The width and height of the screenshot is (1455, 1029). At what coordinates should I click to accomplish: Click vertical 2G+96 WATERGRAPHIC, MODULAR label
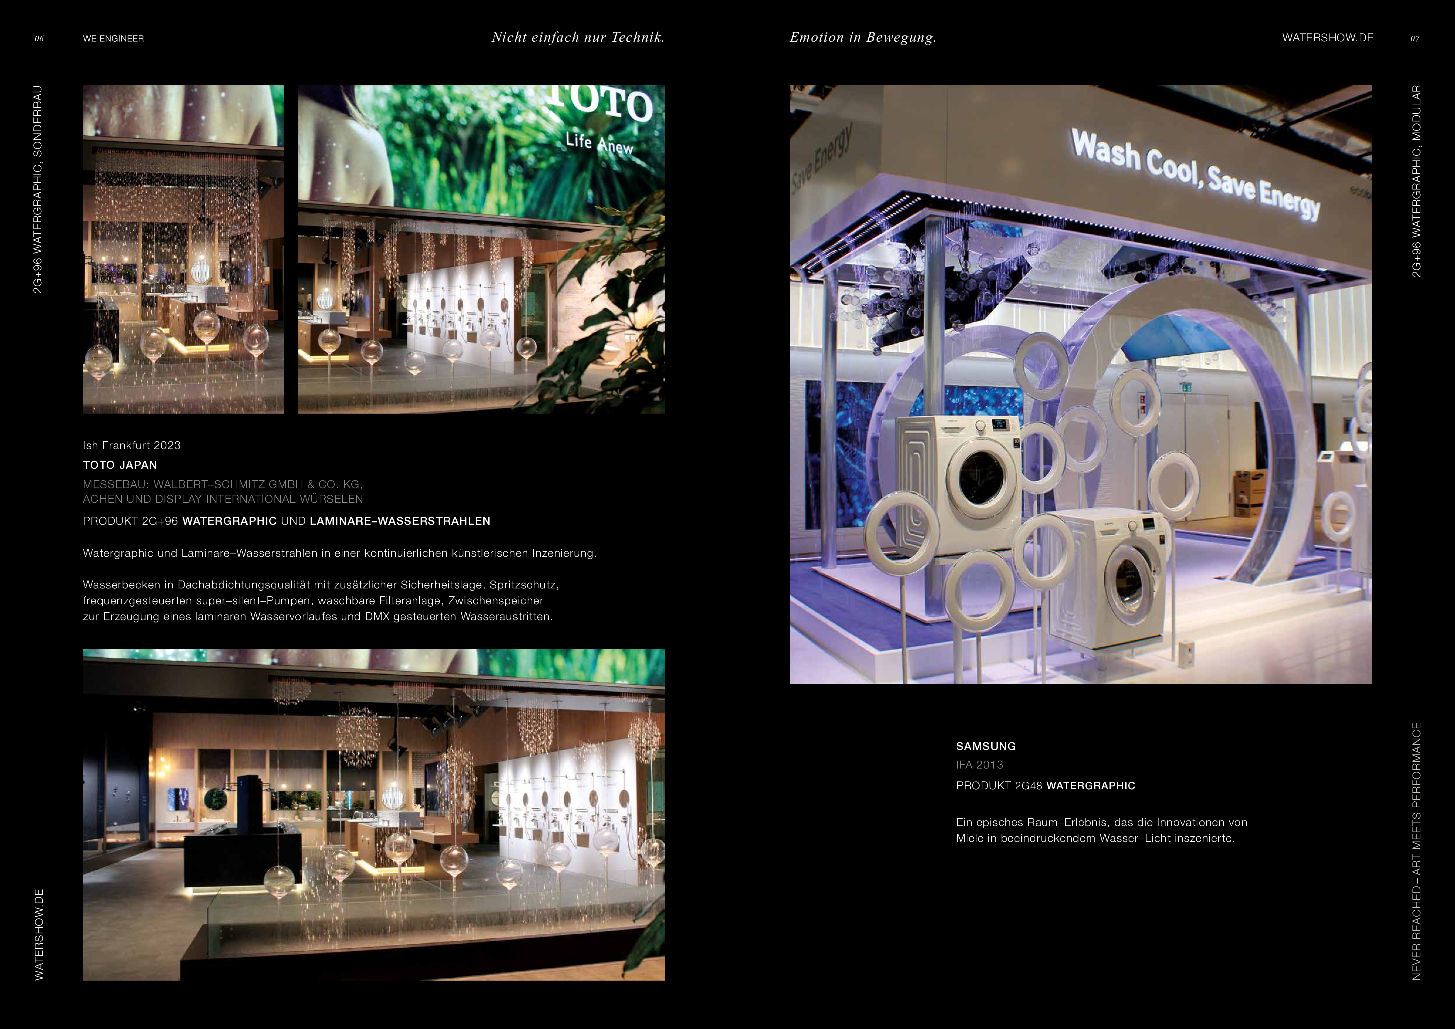1416,181
